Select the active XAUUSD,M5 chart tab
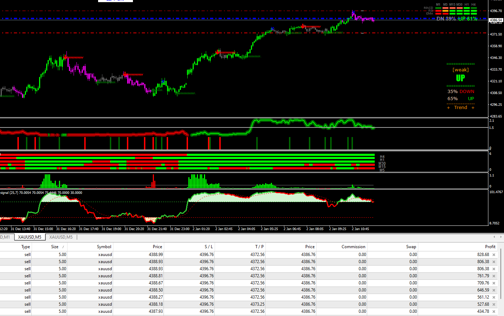The width and height of the screenshot is (504, 316). point(30,237)
